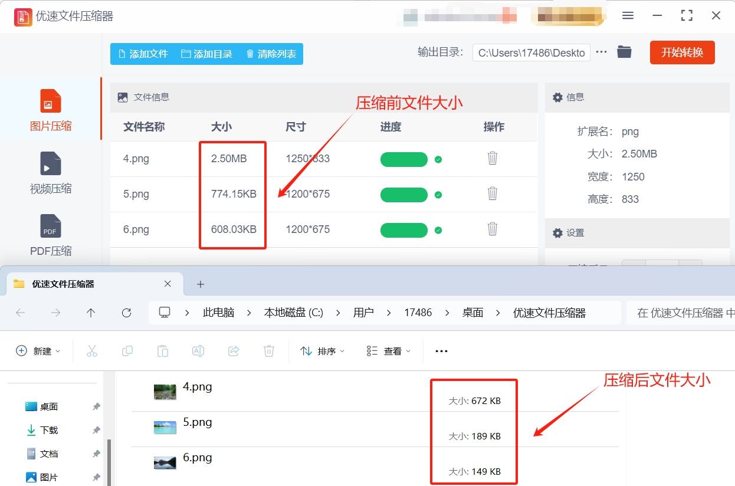The height and width of the screenshot is (486, 735).
Task: Open the app hamburger menu
Action: tap(628, 16)
